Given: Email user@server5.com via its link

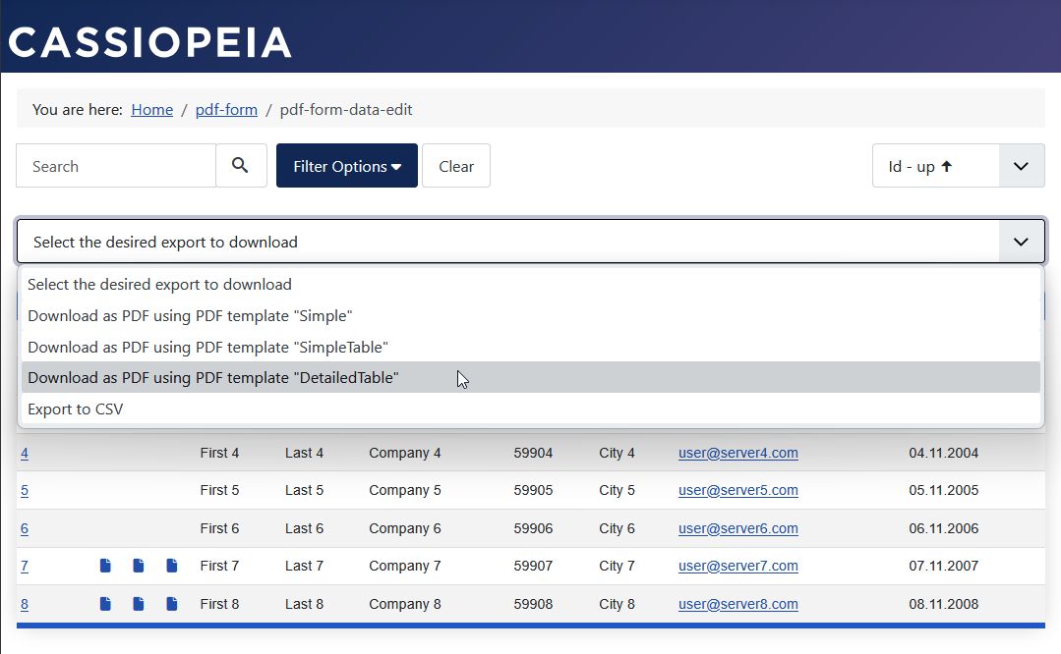Looking at the screenshot, I should tap(737, 490).
